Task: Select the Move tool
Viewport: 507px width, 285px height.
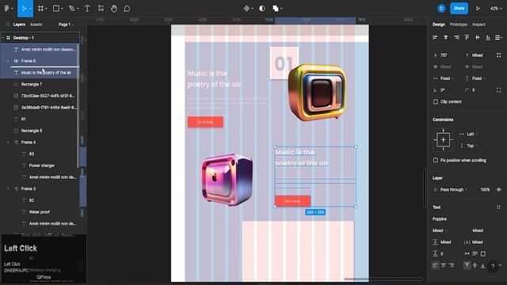Action: tap(24, 9)
